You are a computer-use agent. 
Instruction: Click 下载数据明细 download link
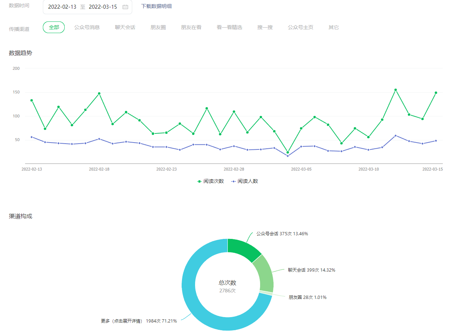pyautogui.click(x=157, y=6)
